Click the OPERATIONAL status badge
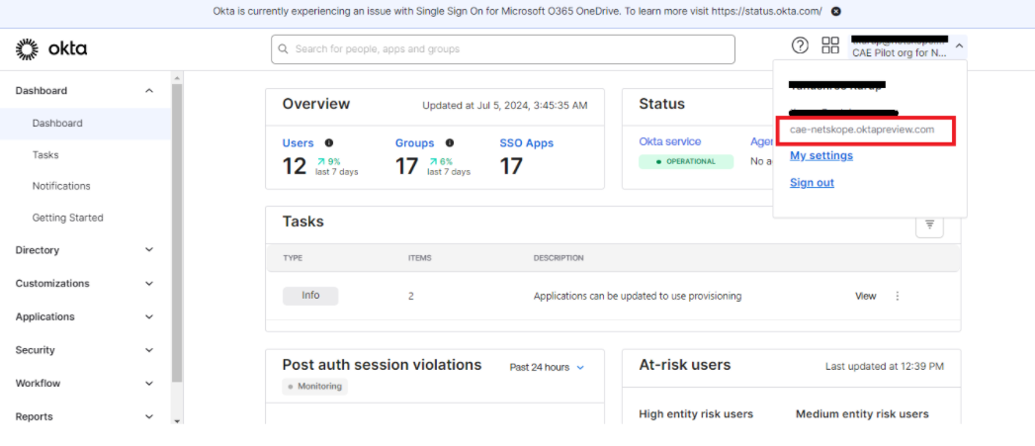The image size is (1035, 446). [686, 162]
